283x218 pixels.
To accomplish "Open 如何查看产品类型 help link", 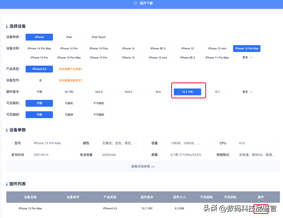I will [71, 69].
